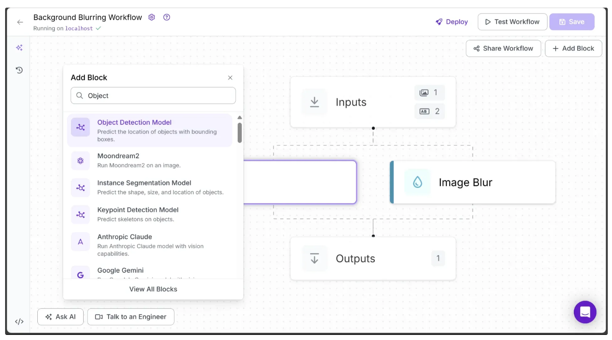
Task: Click the Object Detection Model icon
Action: point(80,127)
